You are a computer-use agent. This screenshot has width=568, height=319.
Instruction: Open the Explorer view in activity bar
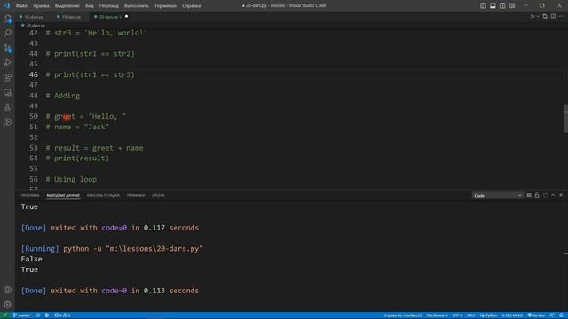(x=7, y=19)
